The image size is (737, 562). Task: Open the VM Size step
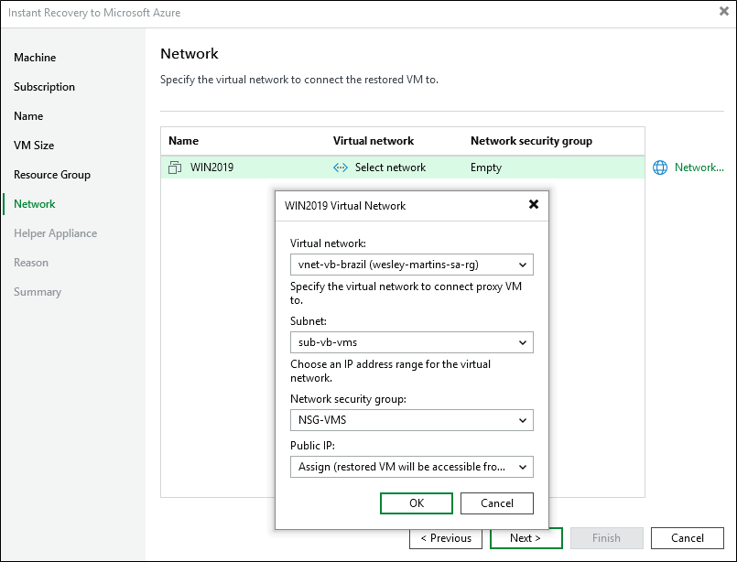(34, 146)
